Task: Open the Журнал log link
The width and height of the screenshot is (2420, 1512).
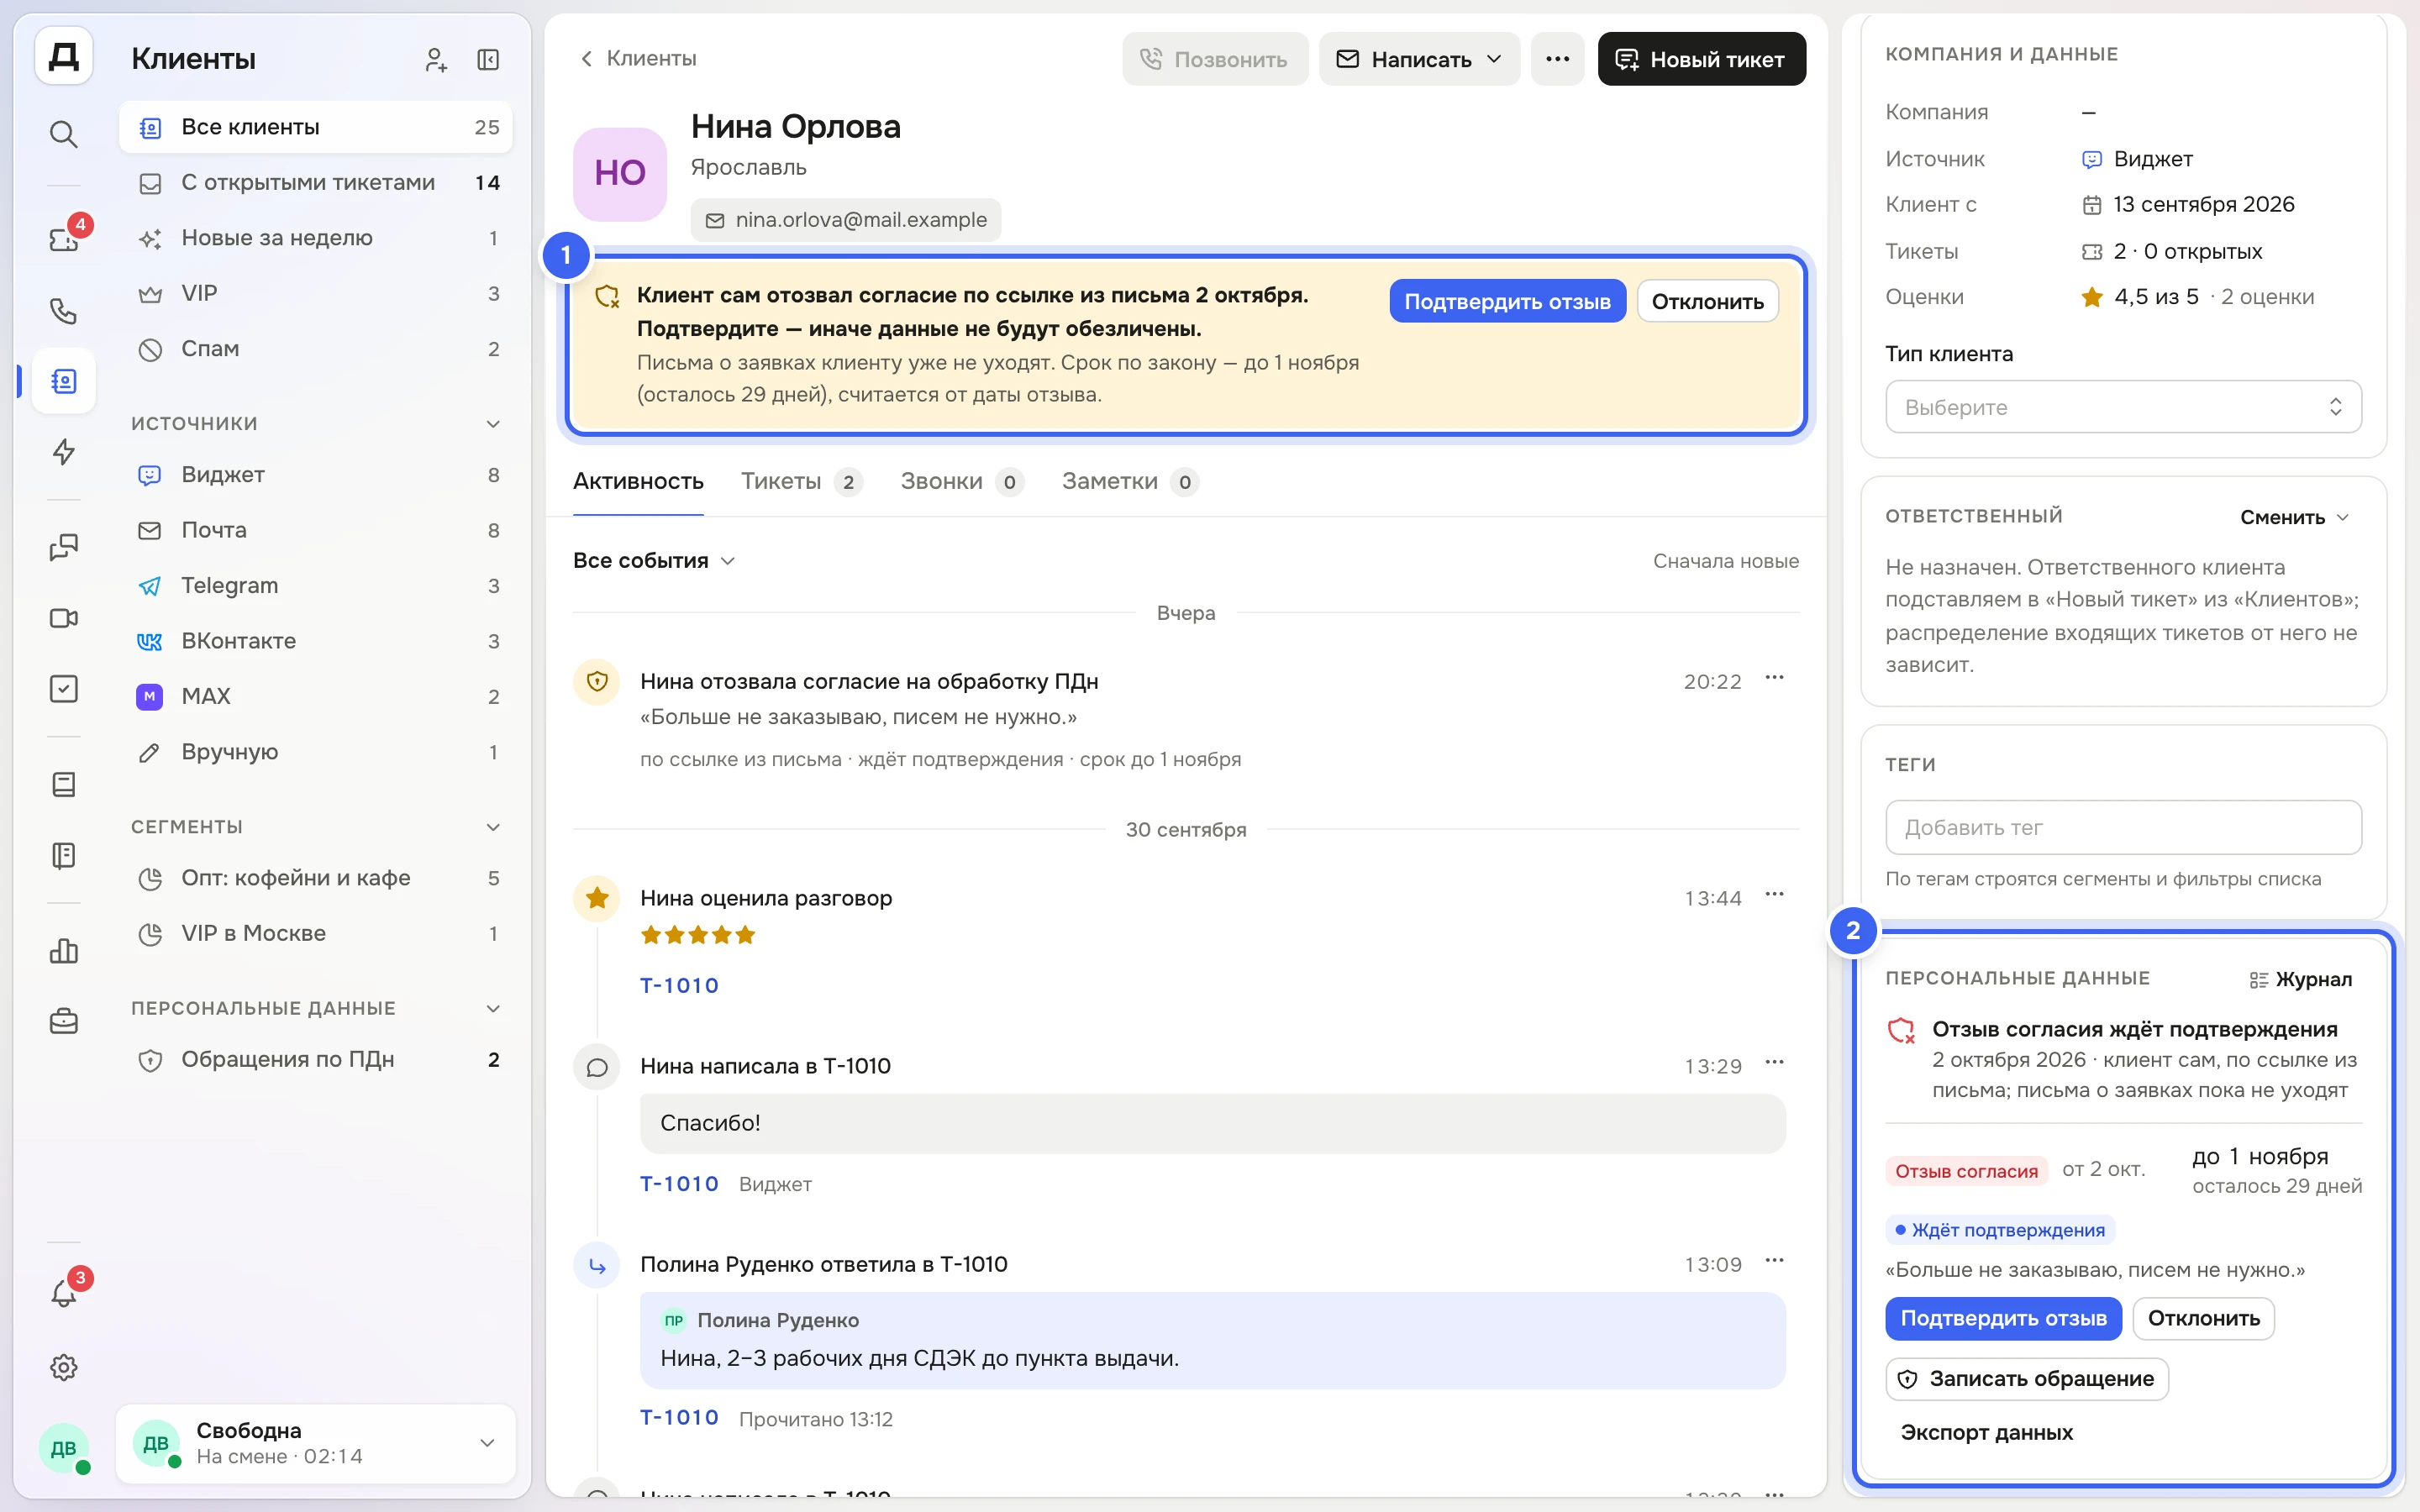Action: click(2300, 980)
